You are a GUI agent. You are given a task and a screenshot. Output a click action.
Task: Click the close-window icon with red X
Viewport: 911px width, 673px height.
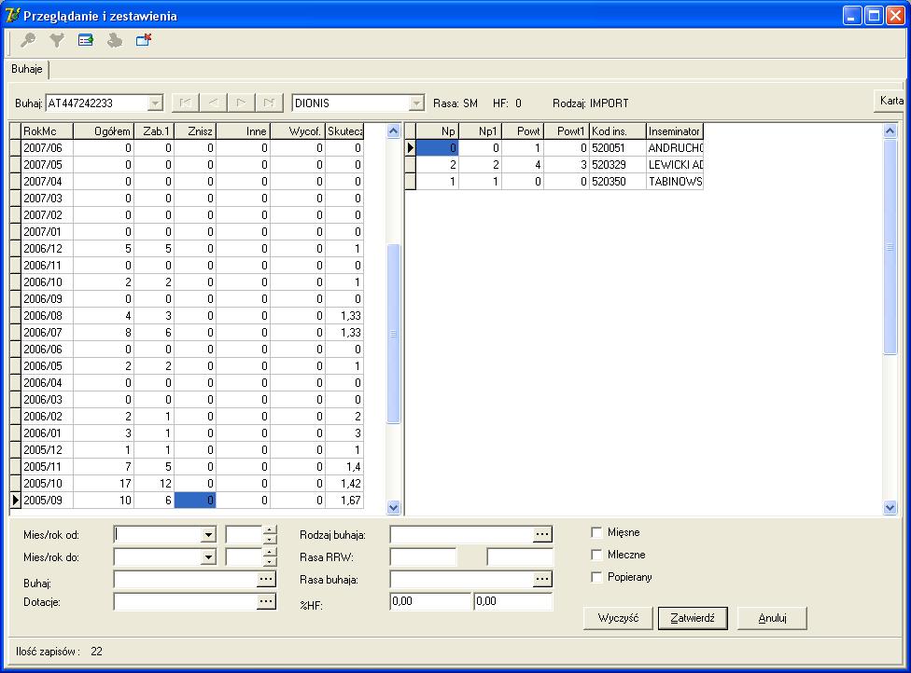(x=144, y=40)
